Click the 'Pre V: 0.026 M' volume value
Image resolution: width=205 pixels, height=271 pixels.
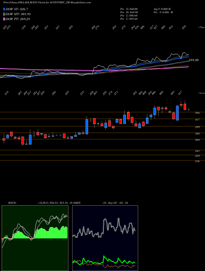163,12
